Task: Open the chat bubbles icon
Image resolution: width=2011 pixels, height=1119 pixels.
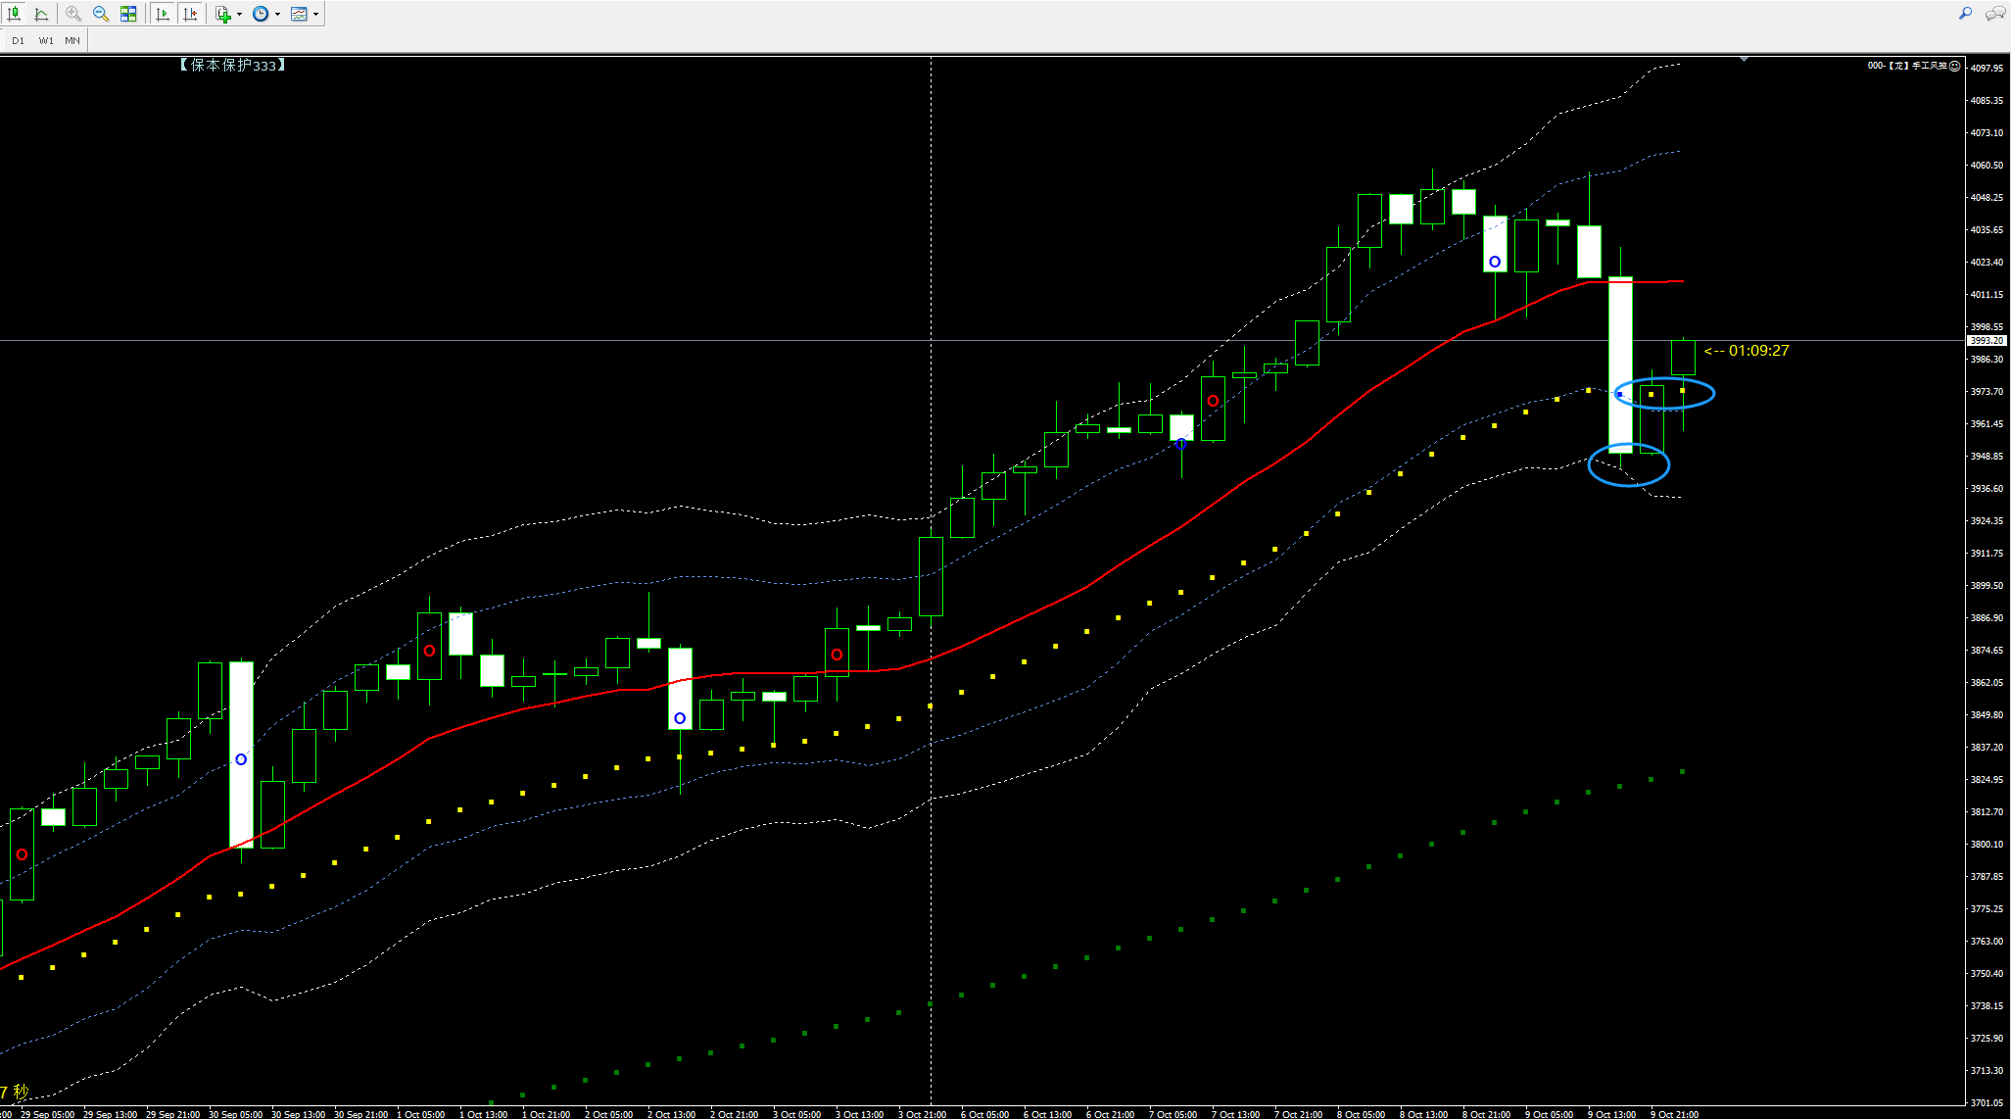Action: point(1994,14)
